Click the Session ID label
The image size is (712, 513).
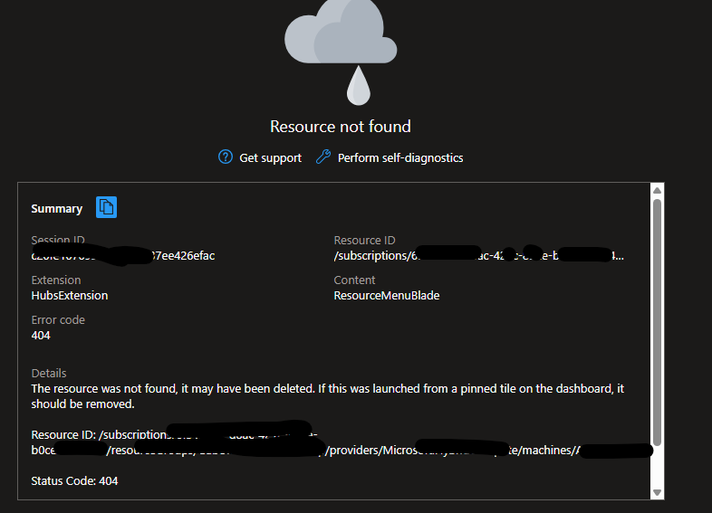point(58,240)
